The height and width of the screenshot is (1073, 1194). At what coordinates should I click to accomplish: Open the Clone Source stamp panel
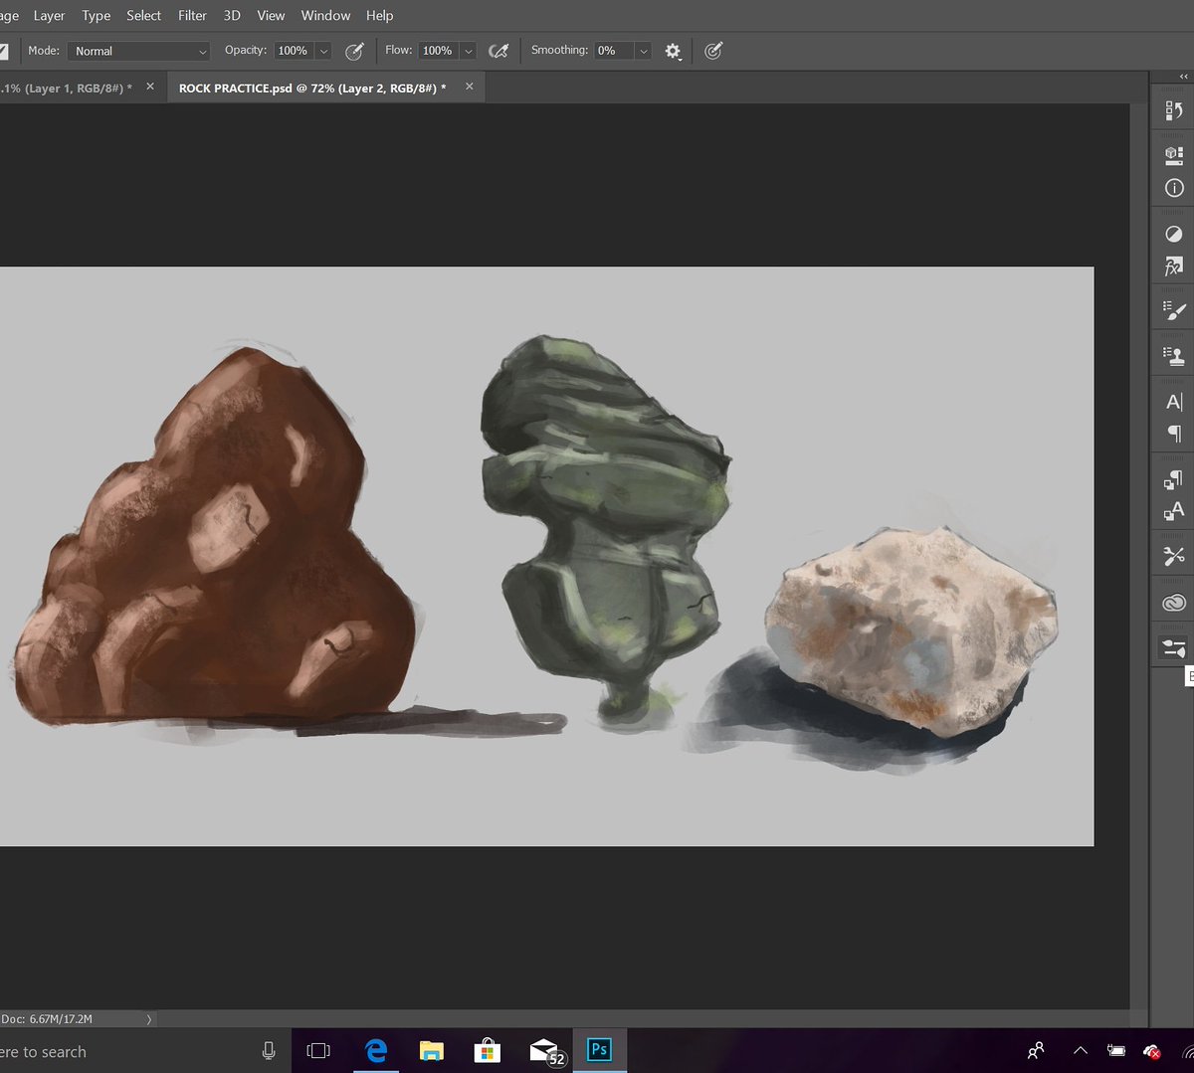click(x=1174, y=356)
